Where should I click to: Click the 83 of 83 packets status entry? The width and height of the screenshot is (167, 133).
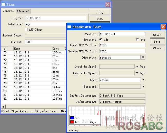pos(18,111)
